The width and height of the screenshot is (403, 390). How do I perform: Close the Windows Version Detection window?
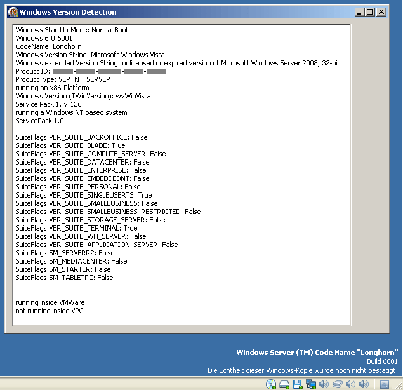point(381,12)
